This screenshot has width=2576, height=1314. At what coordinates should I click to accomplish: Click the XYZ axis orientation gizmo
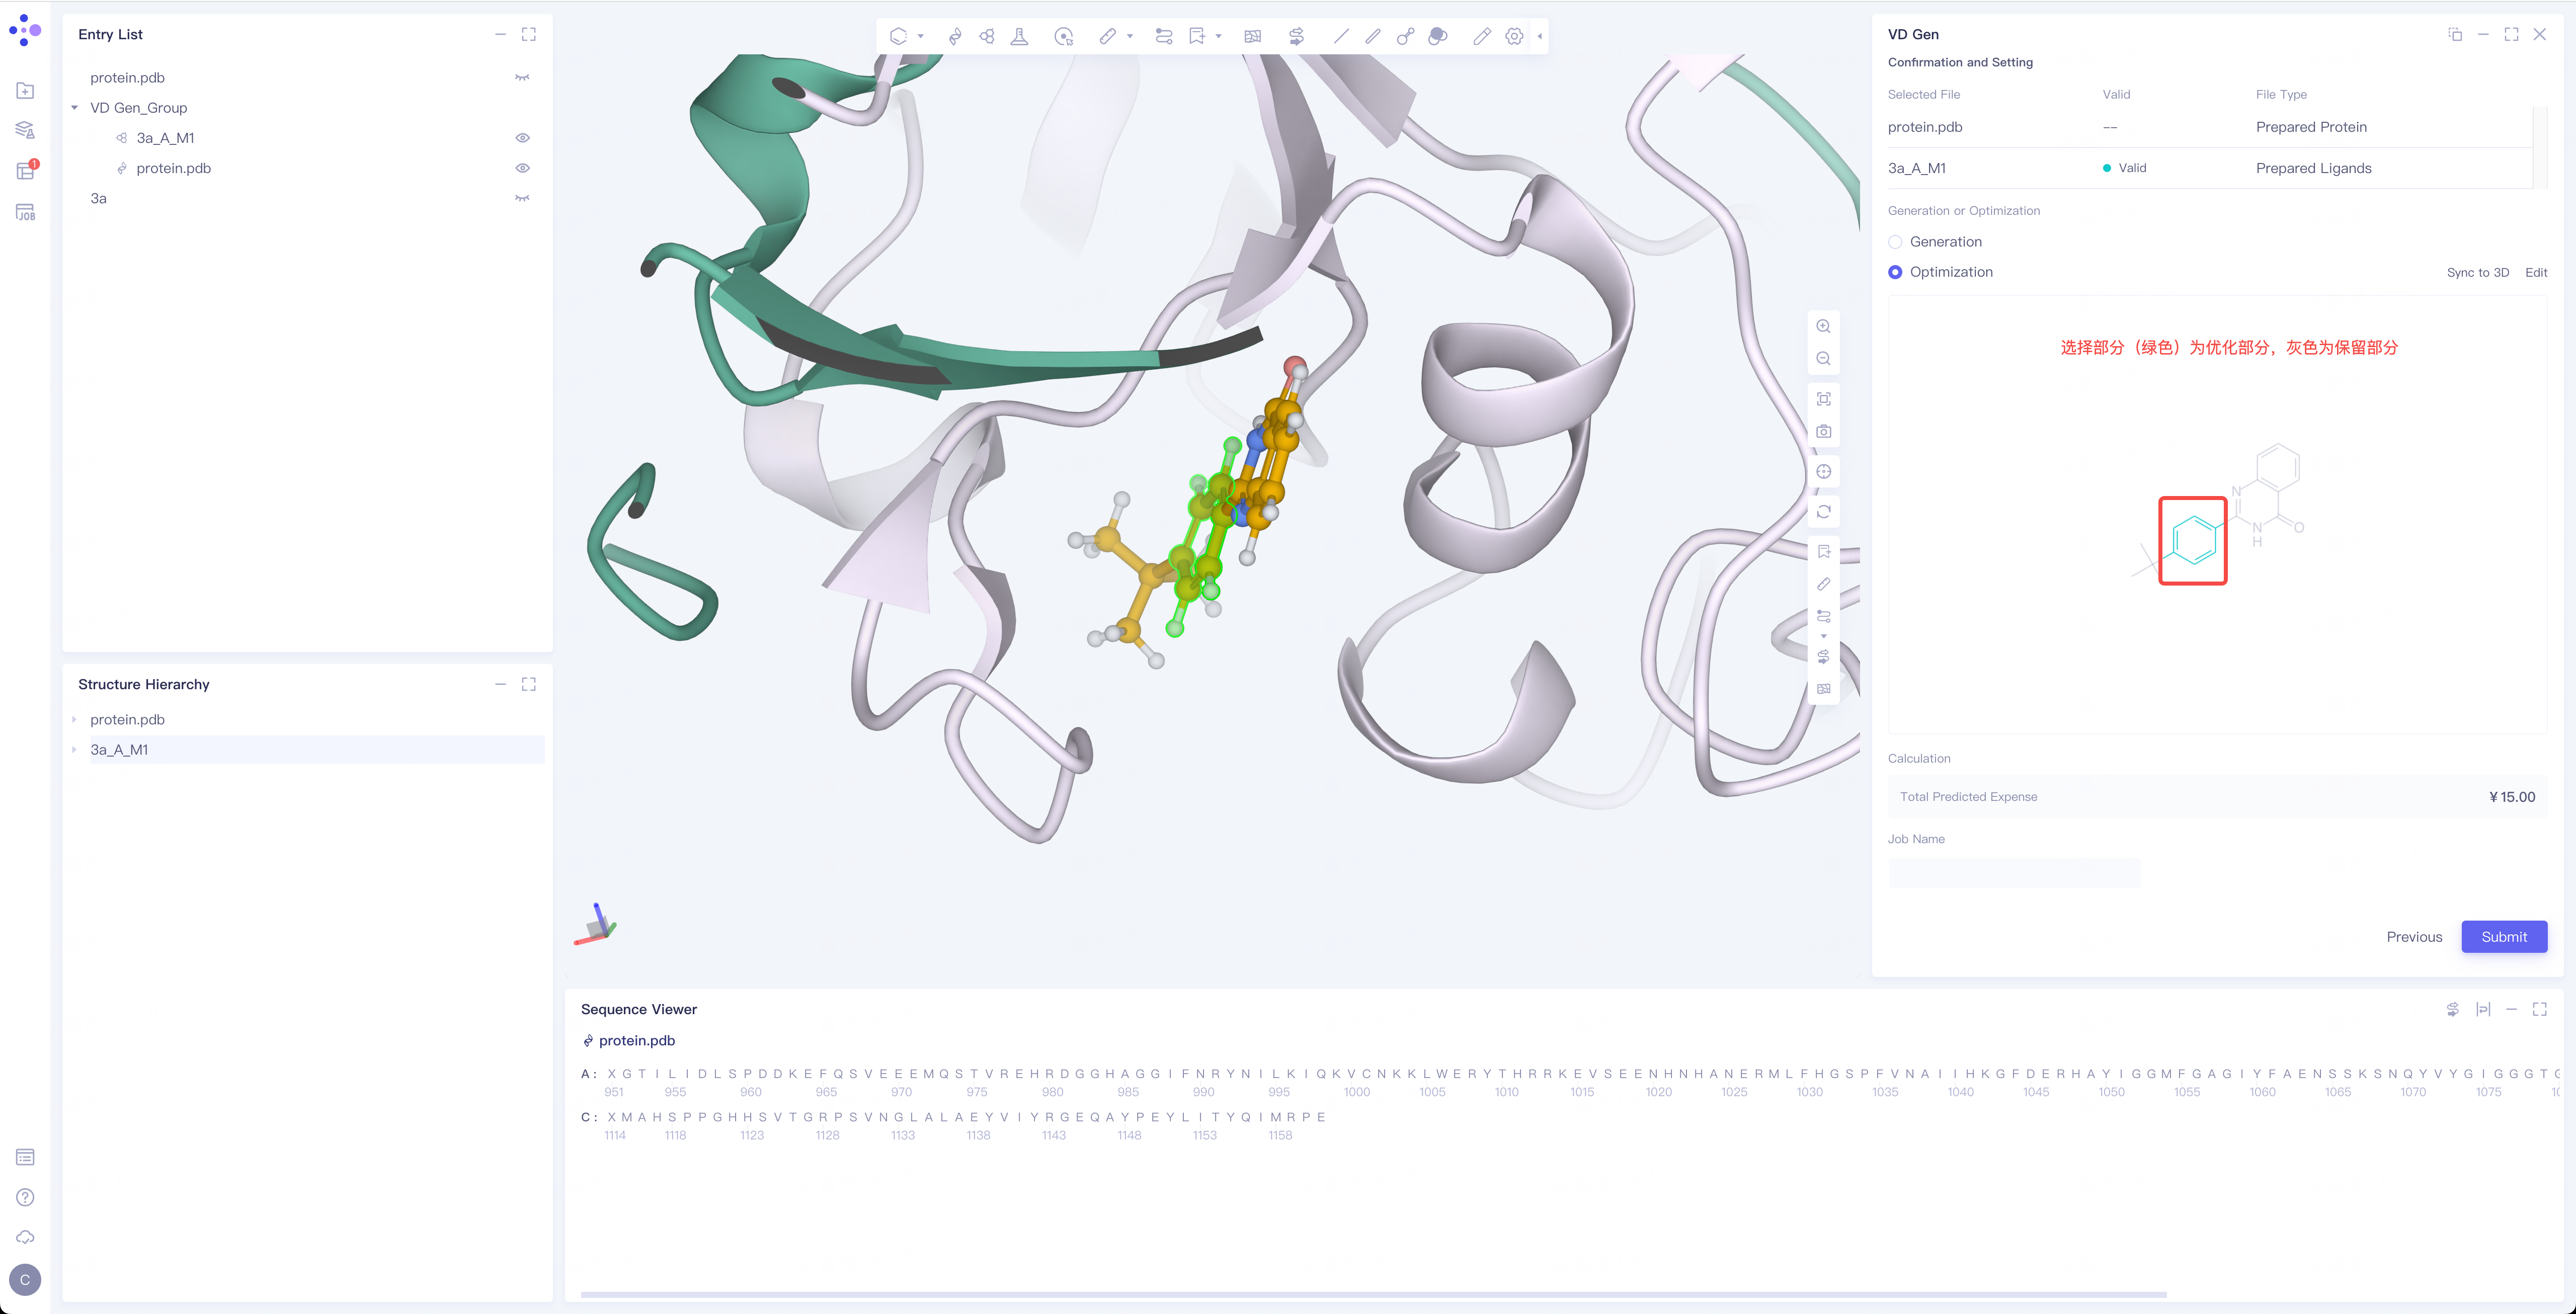(x=596, y=925)
